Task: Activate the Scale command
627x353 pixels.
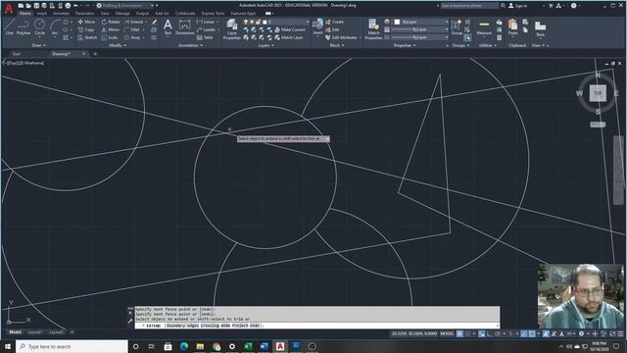Action: click(x=109, y=37)
